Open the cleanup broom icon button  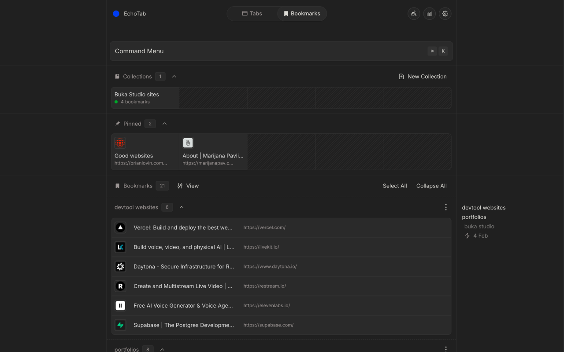pos(414,14)
